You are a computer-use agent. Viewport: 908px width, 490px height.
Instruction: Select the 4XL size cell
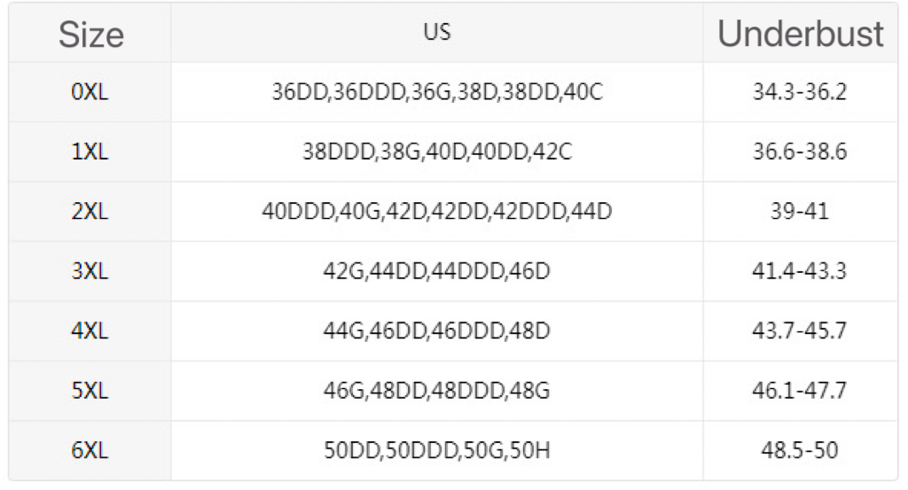pyautogui.click(x=90, y=331)
